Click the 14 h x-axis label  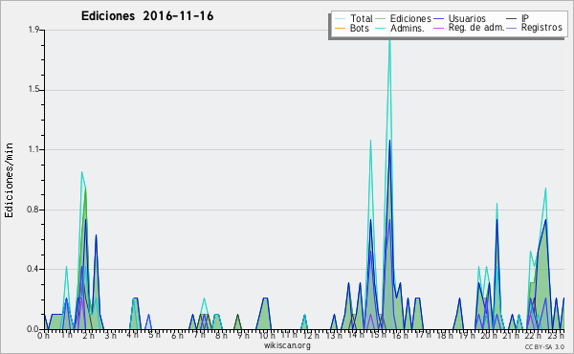pyautogui.click(x=356, y=335)
